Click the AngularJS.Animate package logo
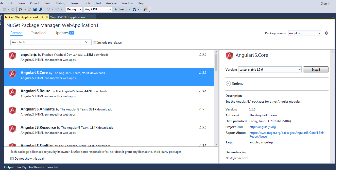 (x=12, y=110)
